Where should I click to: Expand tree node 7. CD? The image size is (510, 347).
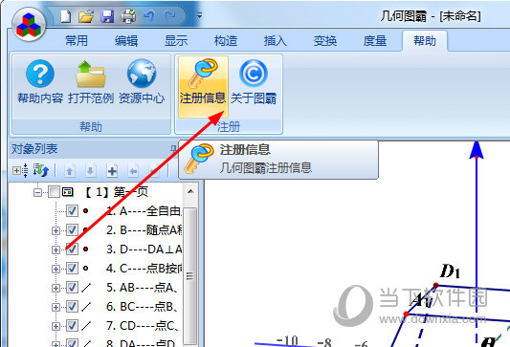pyautogui.click(x=55, y=326)
